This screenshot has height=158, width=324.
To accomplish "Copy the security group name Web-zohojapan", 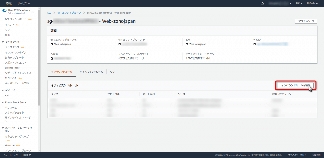I will tap(52, 44).
